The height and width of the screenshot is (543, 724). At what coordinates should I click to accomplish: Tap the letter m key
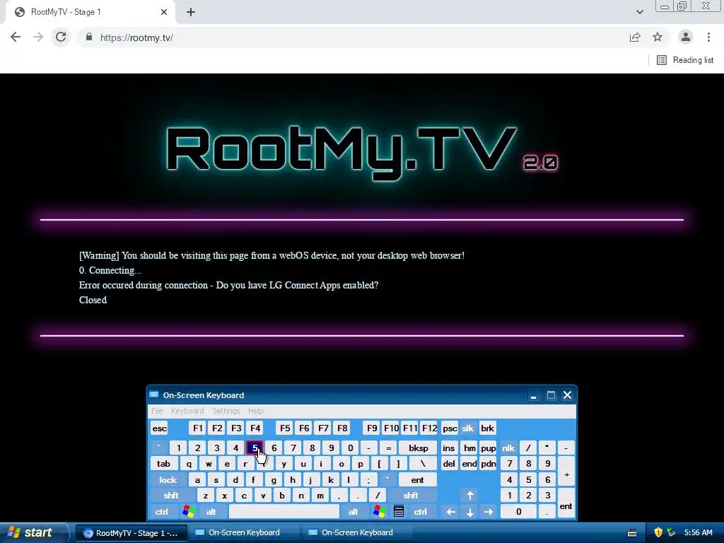[320, 496]
